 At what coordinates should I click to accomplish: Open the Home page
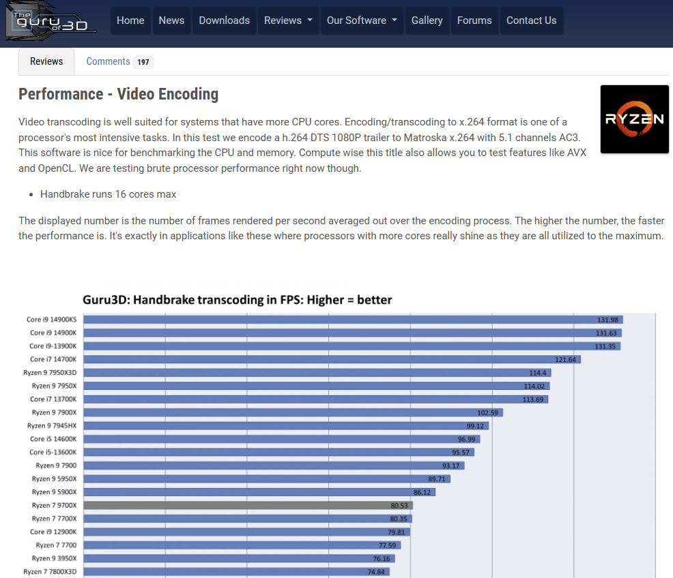[130, 20]
